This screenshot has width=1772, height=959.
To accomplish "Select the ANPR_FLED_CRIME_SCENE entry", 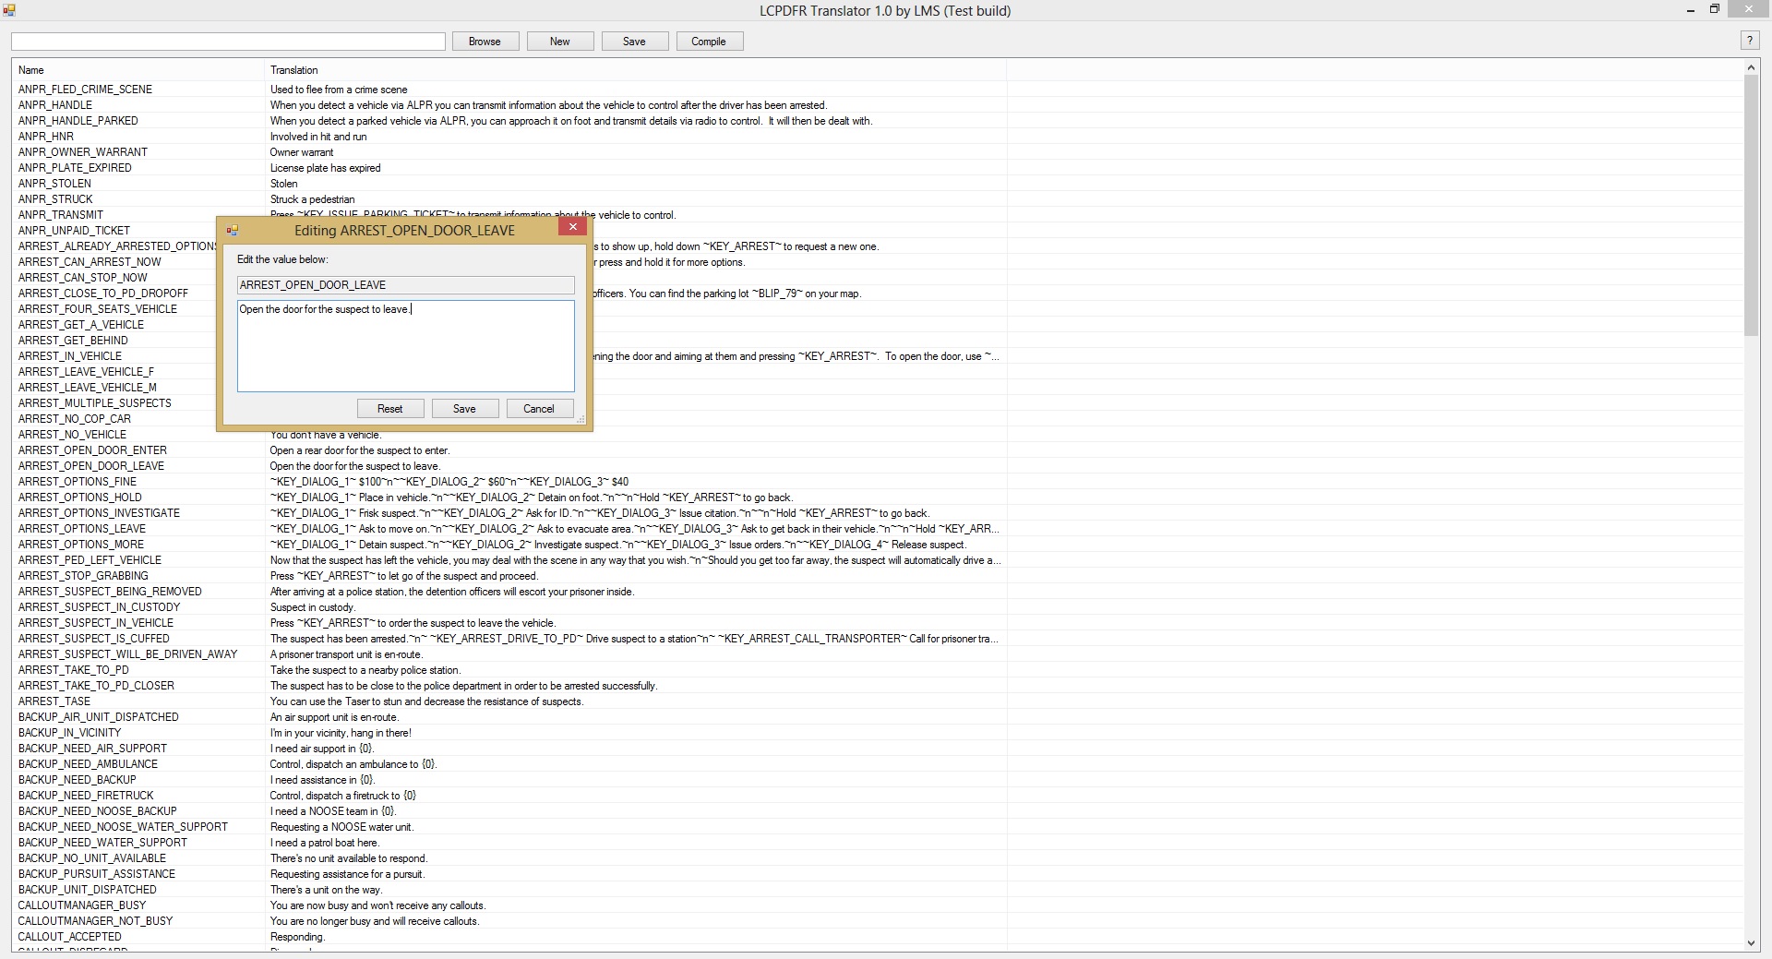I will tap(85, 90).
